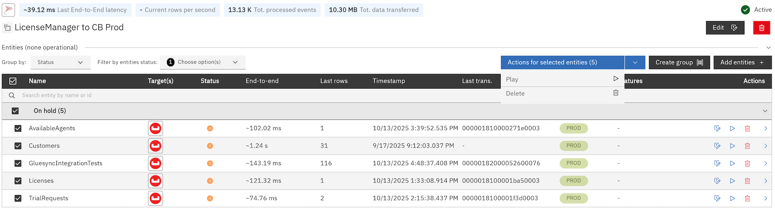The width and height of the screenshot is (775, 212).
Task: Open the Group by Status dropdown
Action: 61,62
